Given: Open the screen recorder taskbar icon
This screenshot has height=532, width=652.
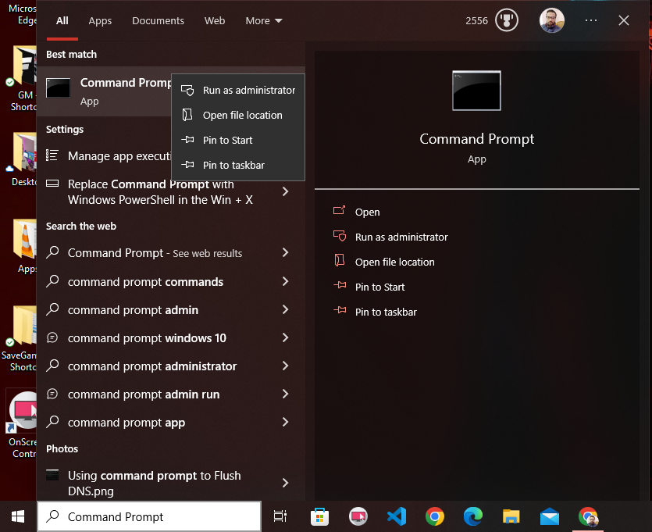Looking at the screenshot, I should click(x=358, y=516).
